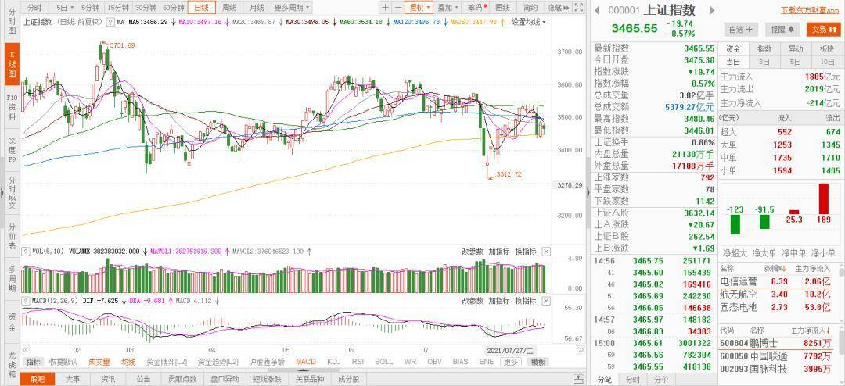The width and height of the screenshot is (845, 386).
Task: Open 下载东方财富App link
Action: point(811,10)
